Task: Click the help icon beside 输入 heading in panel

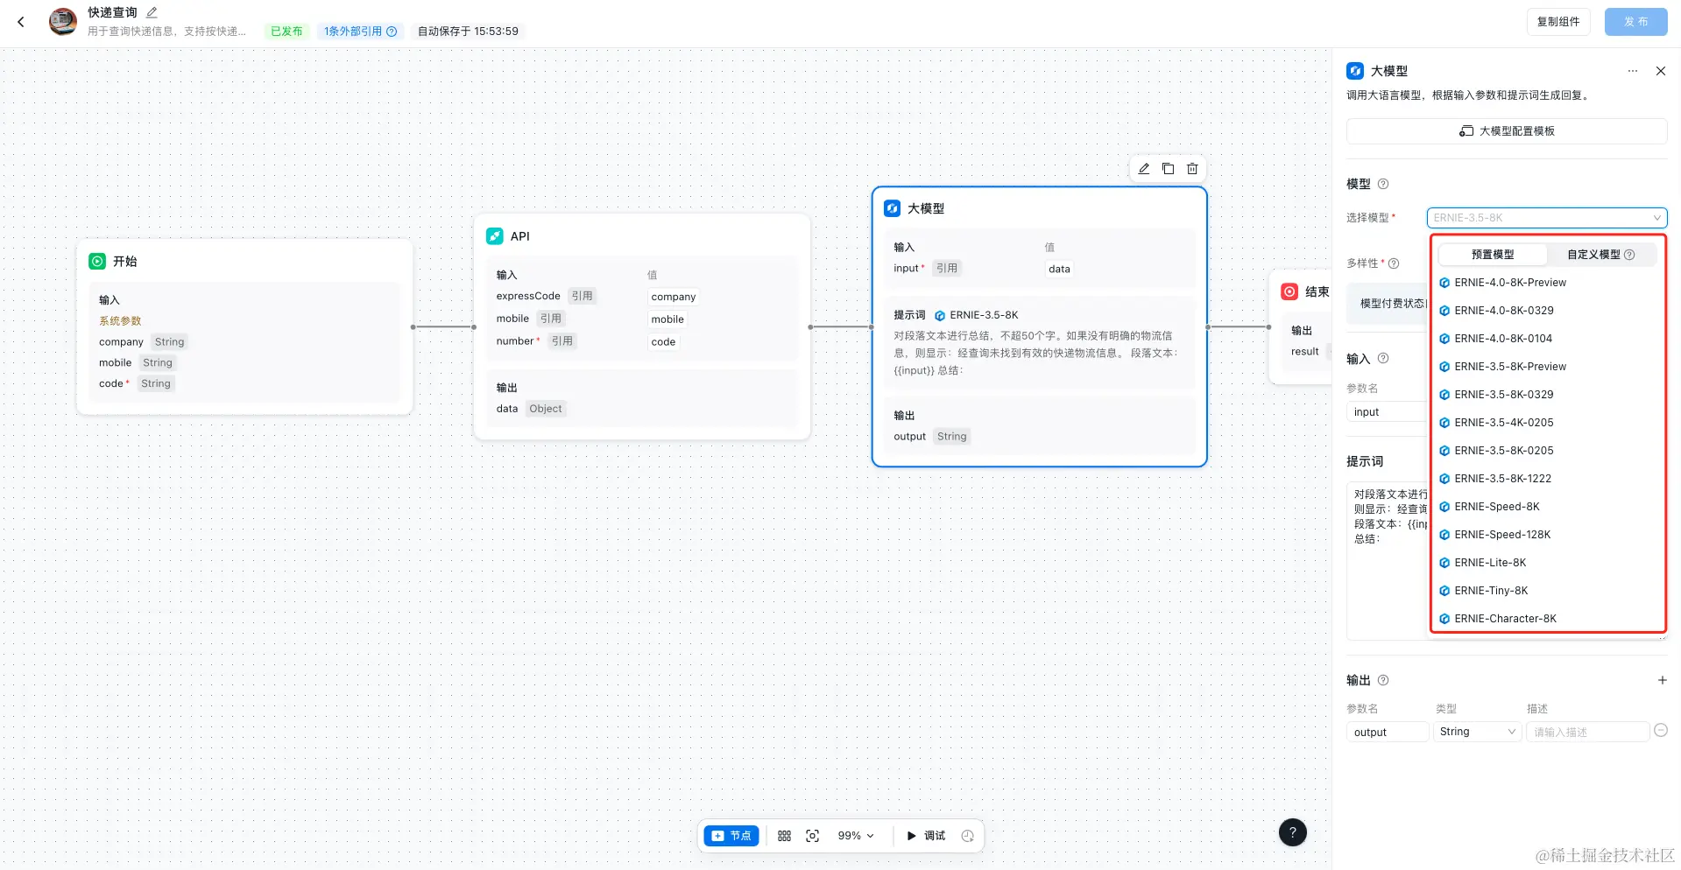Action: point(1383,358)
